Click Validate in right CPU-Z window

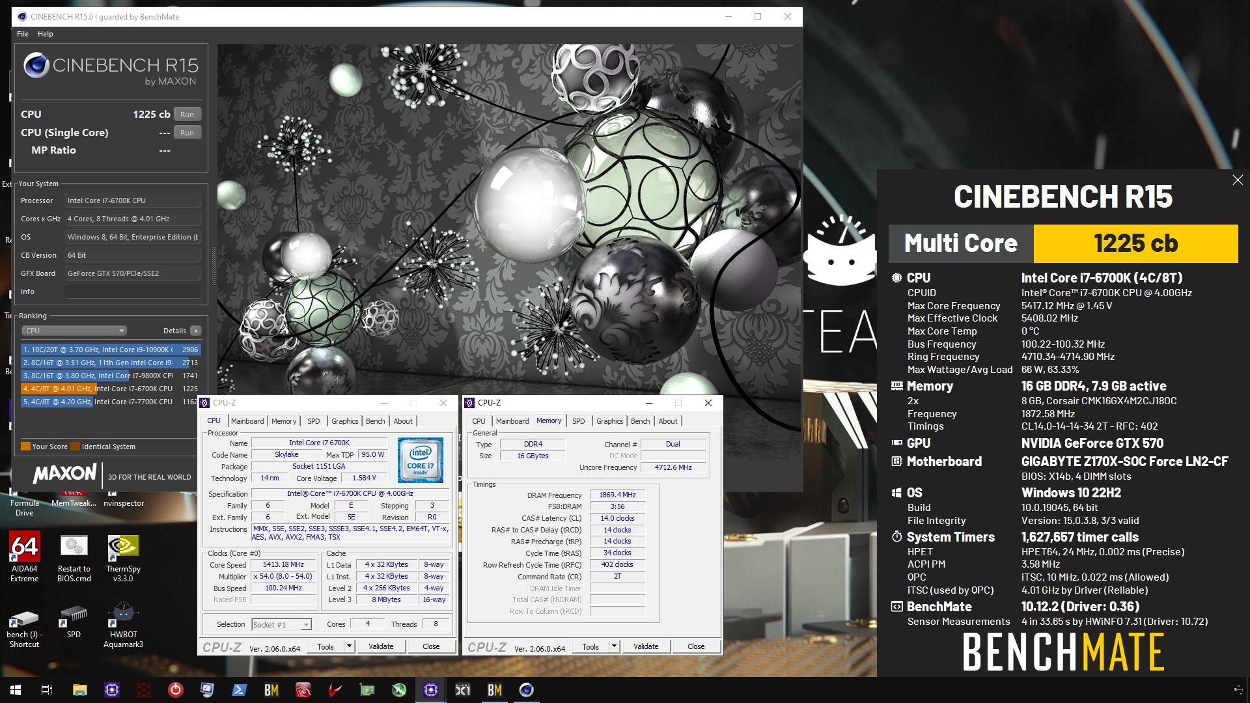coord(646,646)
